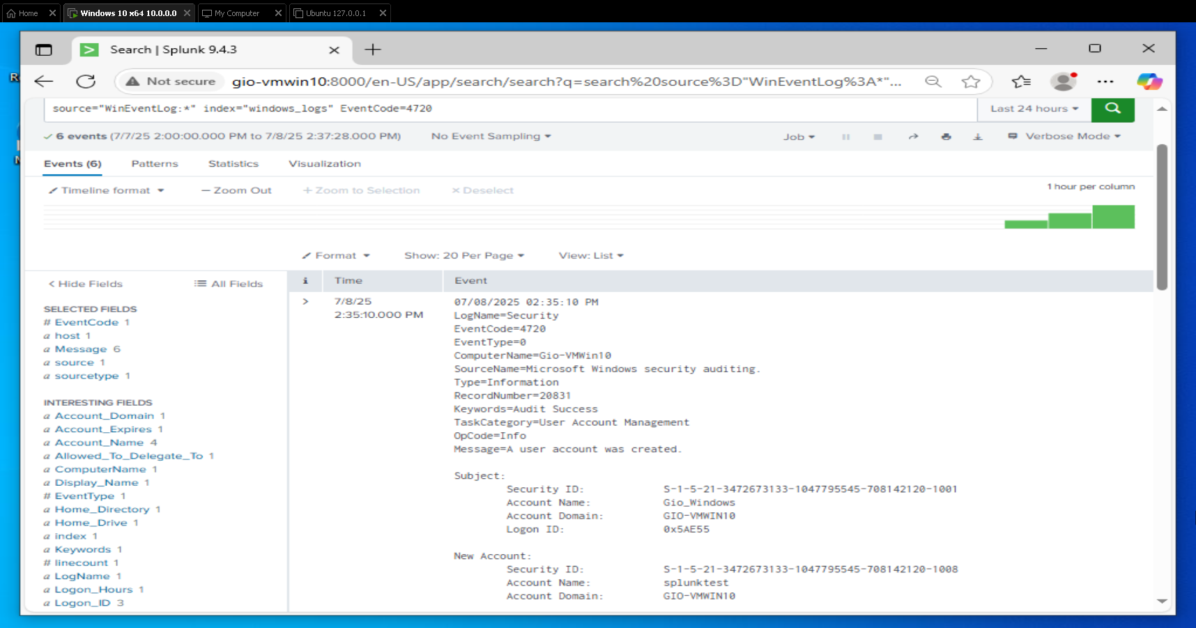Screen dimensions: 1196x628
Task: Open browser Settings and more menu
Action: tap(1105, 82)
